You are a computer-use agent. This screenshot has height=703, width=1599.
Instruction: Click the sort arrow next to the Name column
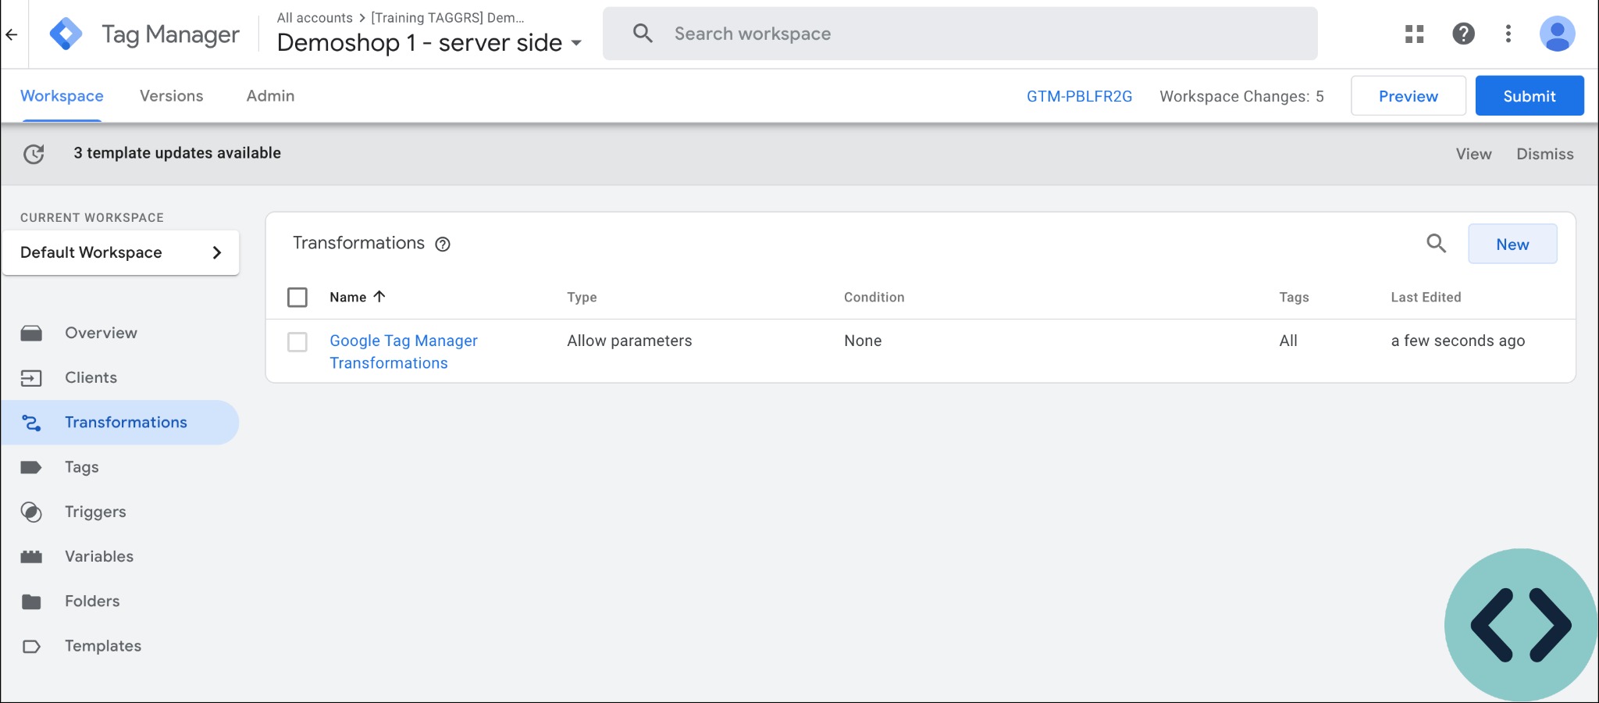379,297
